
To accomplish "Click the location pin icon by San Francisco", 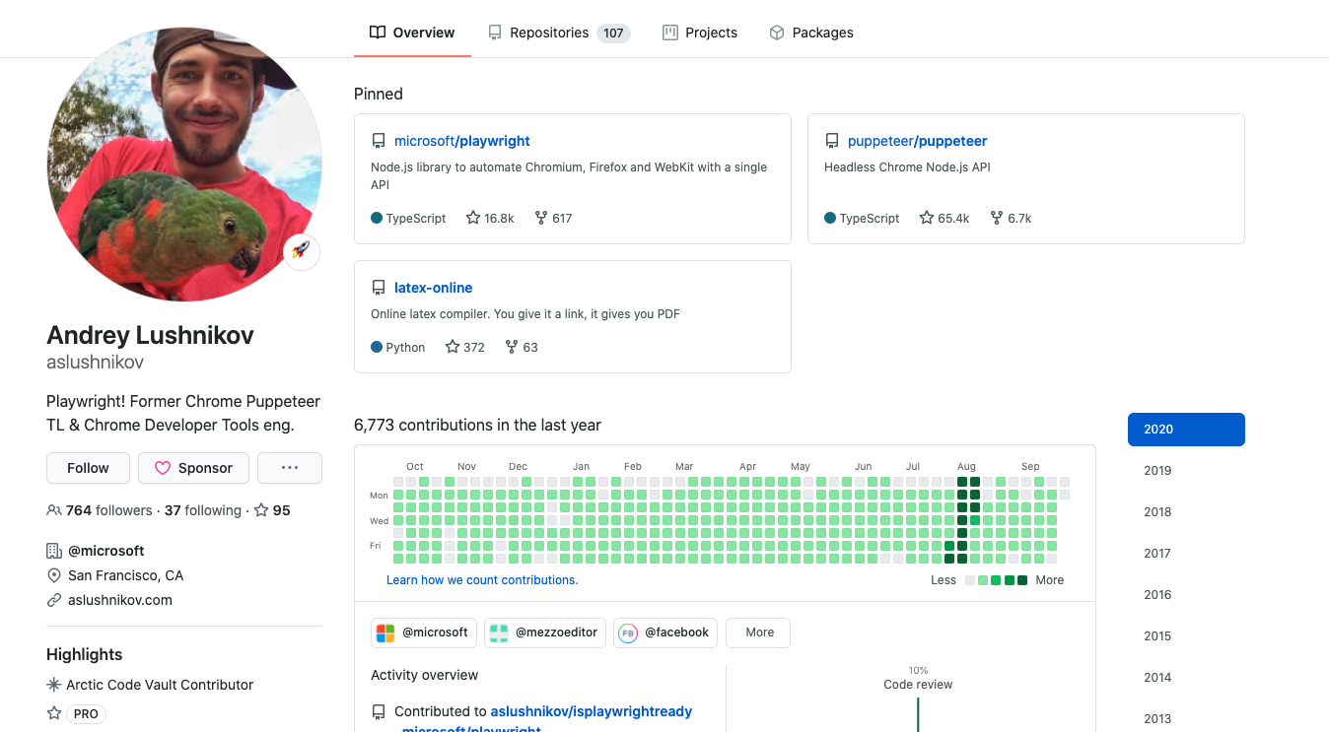I will [x=54, y=575].
